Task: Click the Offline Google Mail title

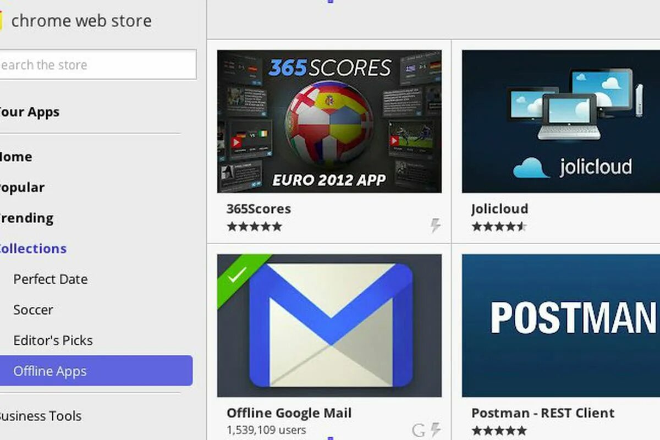Action: click(x=289, y=413)
